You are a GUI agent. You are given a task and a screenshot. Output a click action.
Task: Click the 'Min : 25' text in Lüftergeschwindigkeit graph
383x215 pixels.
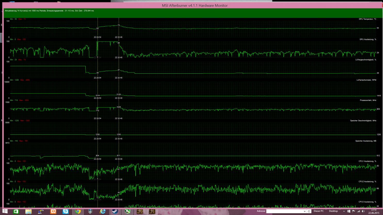coord(13,60)
